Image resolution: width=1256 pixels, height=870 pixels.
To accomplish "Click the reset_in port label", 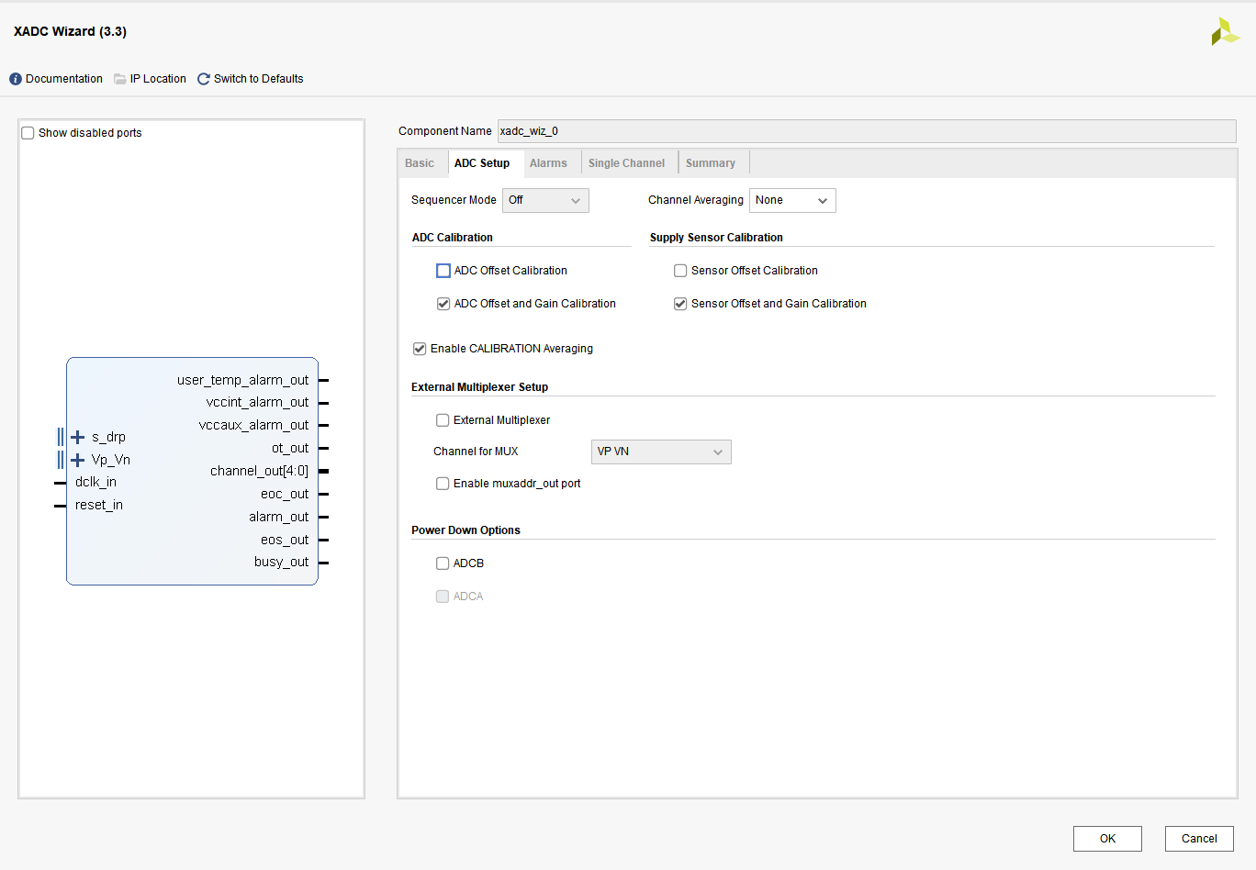I will [99, 505].
